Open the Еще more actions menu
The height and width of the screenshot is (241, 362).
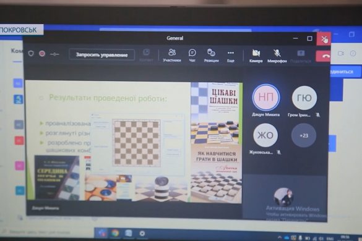pyautogui.click(x=231, y=56)
